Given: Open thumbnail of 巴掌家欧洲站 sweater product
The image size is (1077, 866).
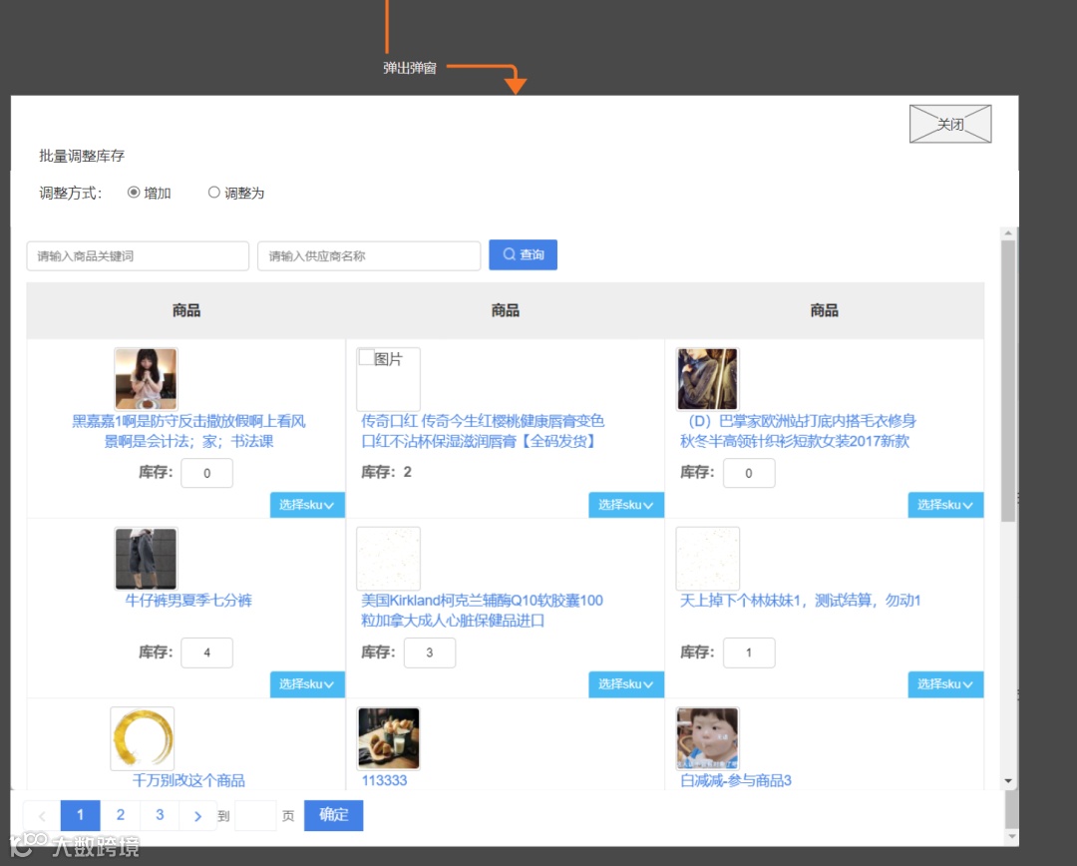Looking at the screenshot, I should pyautogui.click(x=707, y=379).
